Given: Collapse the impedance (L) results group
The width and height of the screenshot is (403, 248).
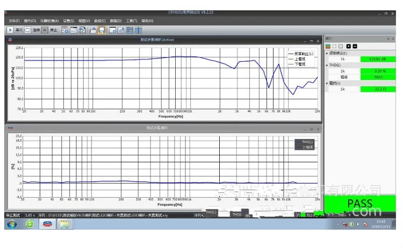Looking at the screenshot, I should 327,83.
